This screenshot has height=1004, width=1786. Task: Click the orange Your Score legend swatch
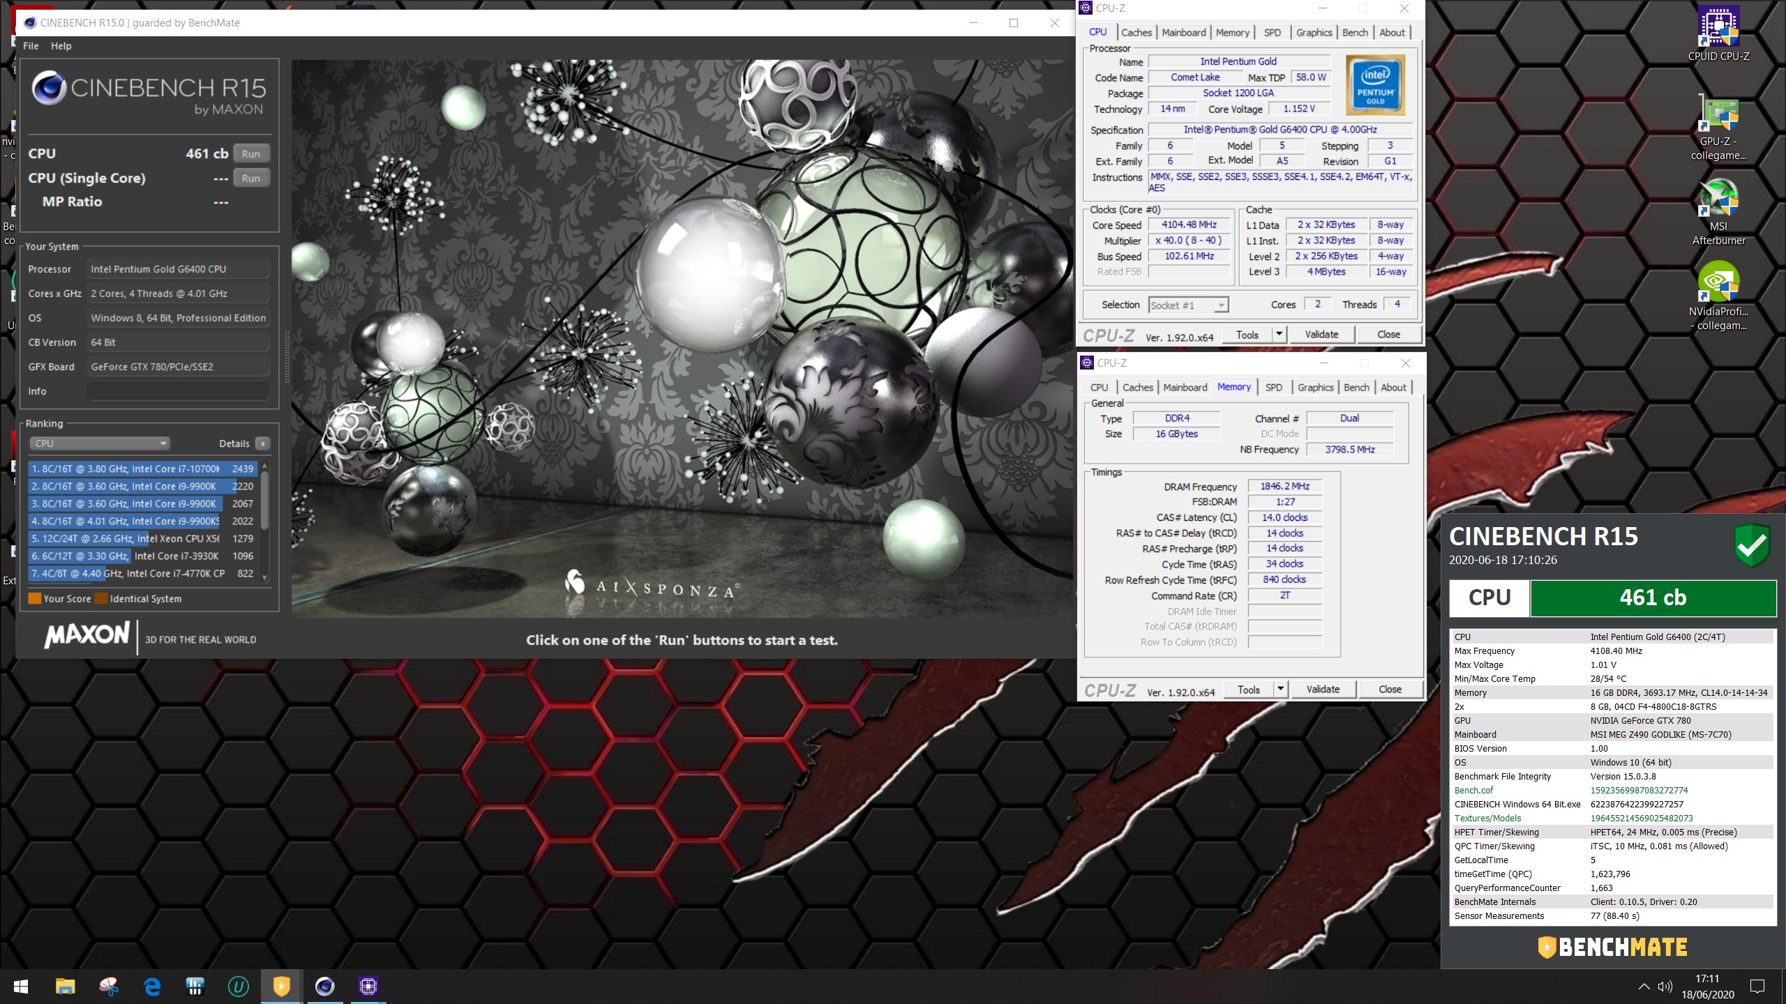[34, 598]
